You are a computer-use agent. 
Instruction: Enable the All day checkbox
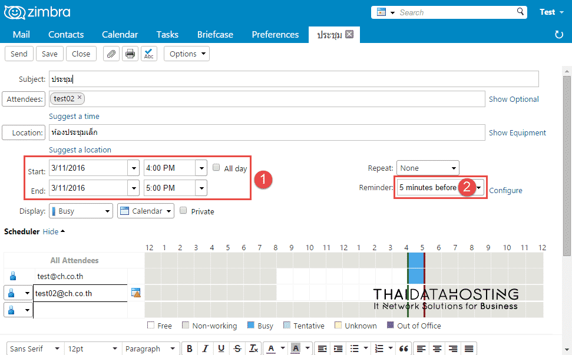217,168
